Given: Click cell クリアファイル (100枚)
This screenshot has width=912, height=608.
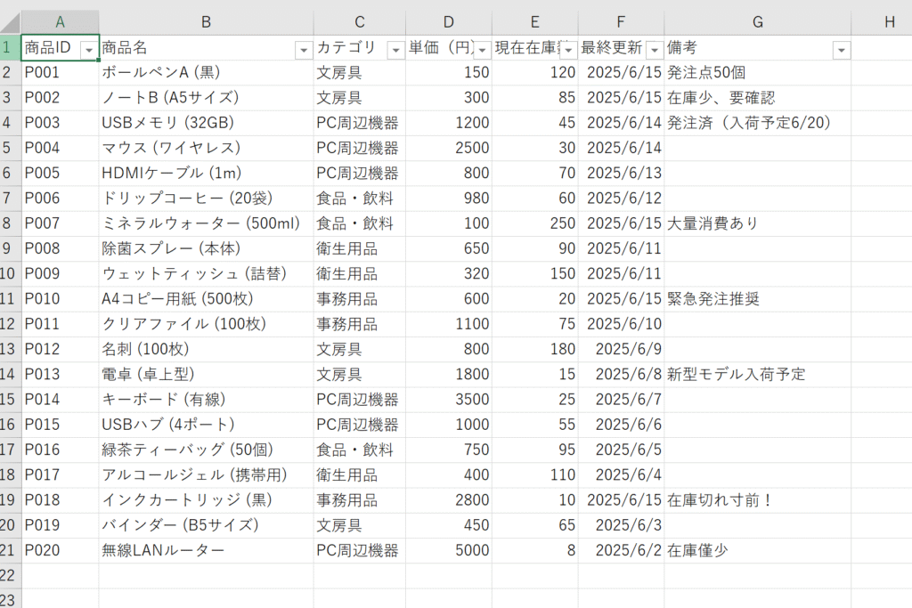Looking at the screenshot, I should [x=206, y=324].
